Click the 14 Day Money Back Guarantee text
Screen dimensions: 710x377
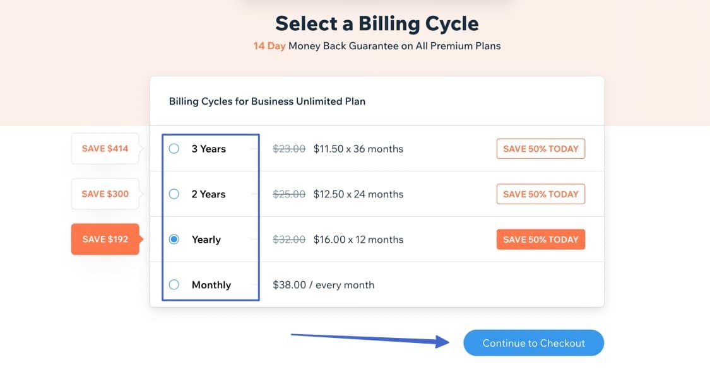click(x=377, y=46)
